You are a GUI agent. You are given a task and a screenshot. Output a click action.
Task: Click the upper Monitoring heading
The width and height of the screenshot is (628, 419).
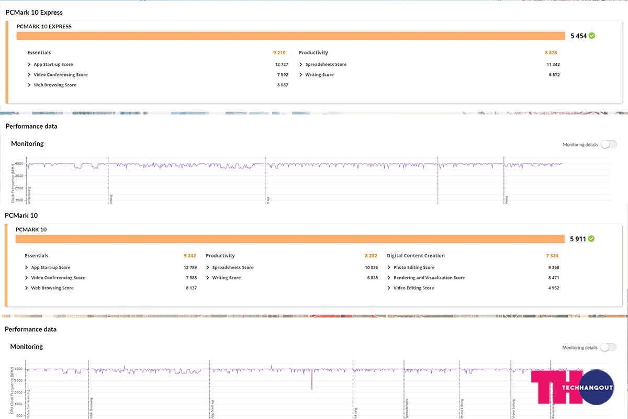click(x=27, y=143)
